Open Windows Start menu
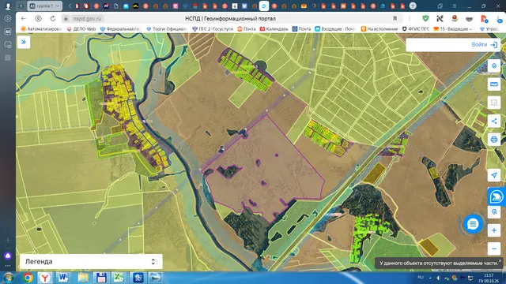 (9, 278)
